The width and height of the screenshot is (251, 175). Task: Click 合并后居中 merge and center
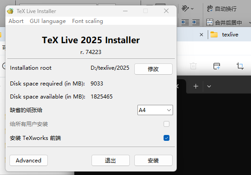pyautogui.click(x=224, y=22)
